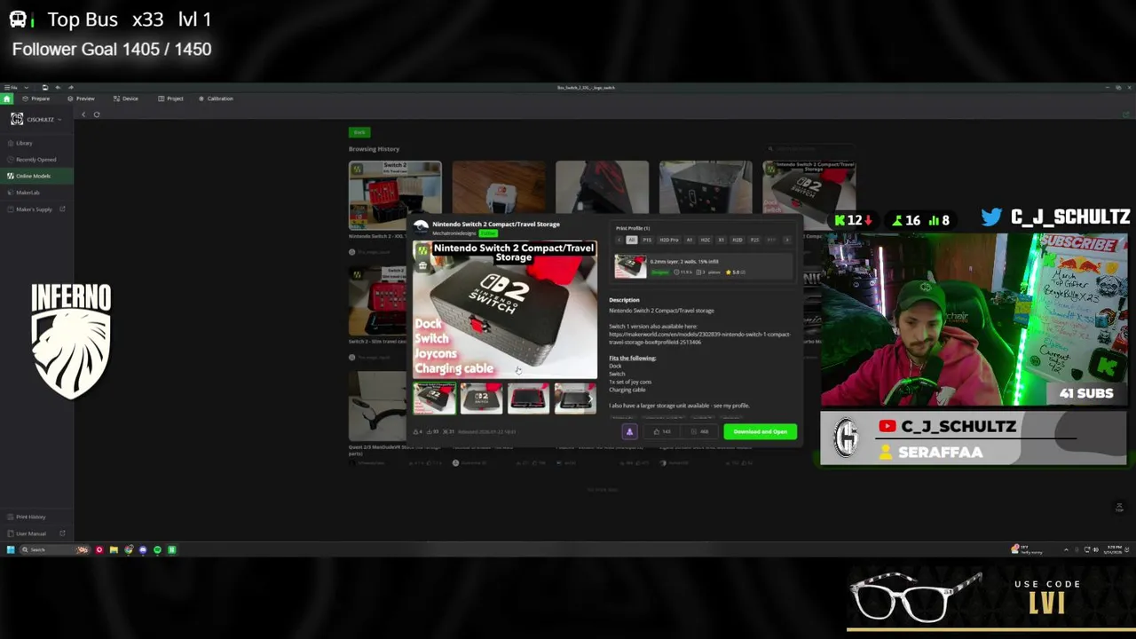The height and width of the screenshot is (639, 1136).
Task: Open the Device tab
Action: (126, 99)
